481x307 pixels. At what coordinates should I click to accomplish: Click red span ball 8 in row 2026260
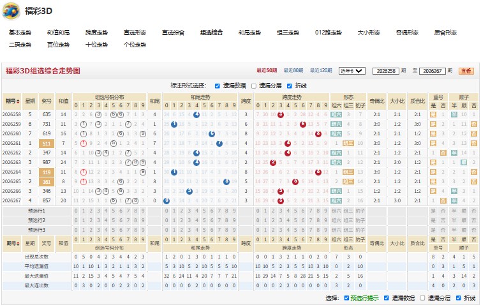[x=318, y=133]
